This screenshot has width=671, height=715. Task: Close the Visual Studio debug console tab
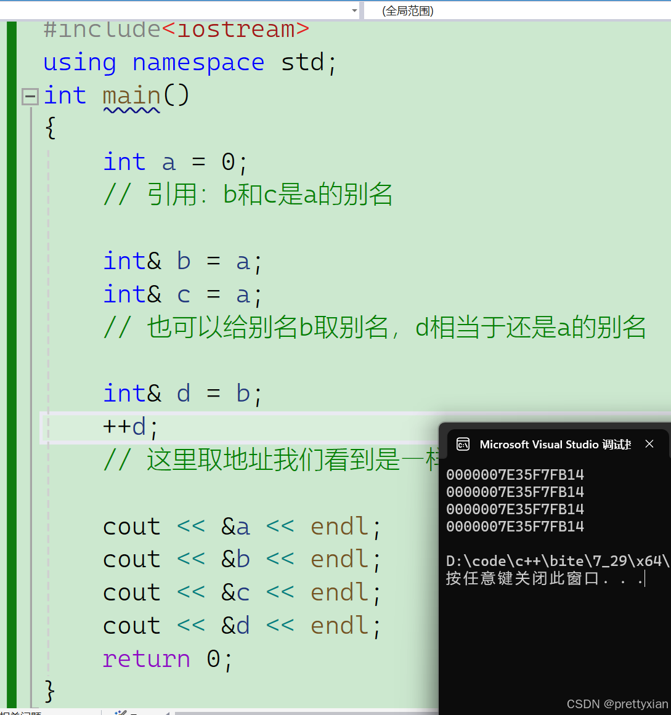click(649, 443)
